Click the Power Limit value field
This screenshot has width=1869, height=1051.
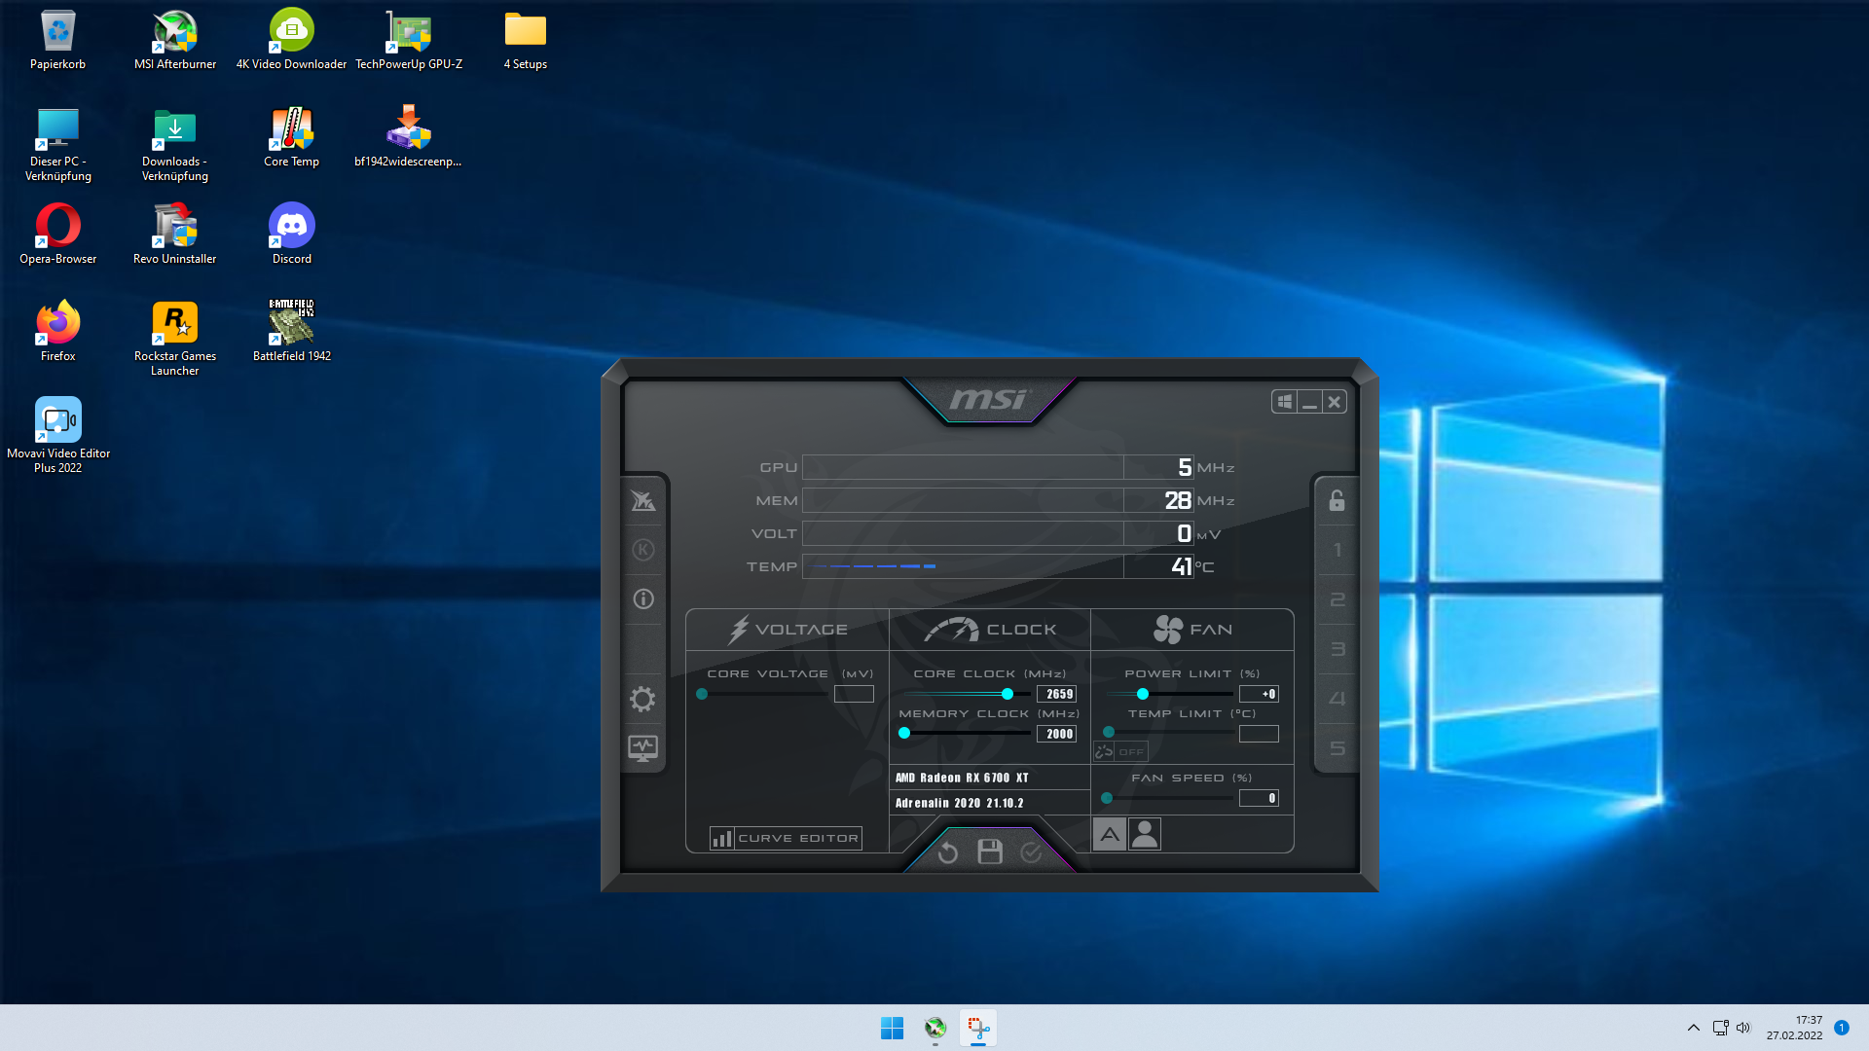coord(1259,694)
